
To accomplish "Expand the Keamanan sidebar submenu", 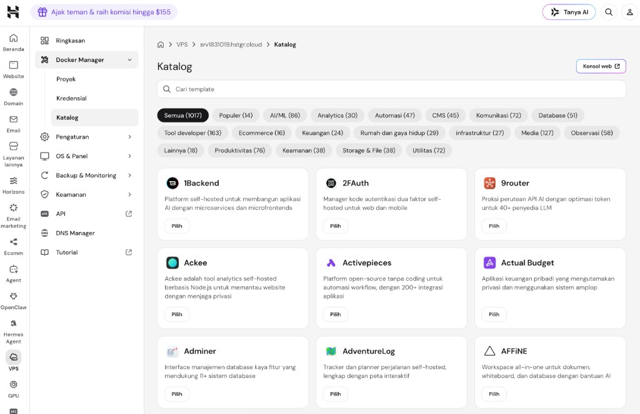I will tap(129, 195).
